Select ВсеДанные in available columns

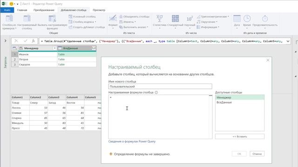click(x=240, y=103)
